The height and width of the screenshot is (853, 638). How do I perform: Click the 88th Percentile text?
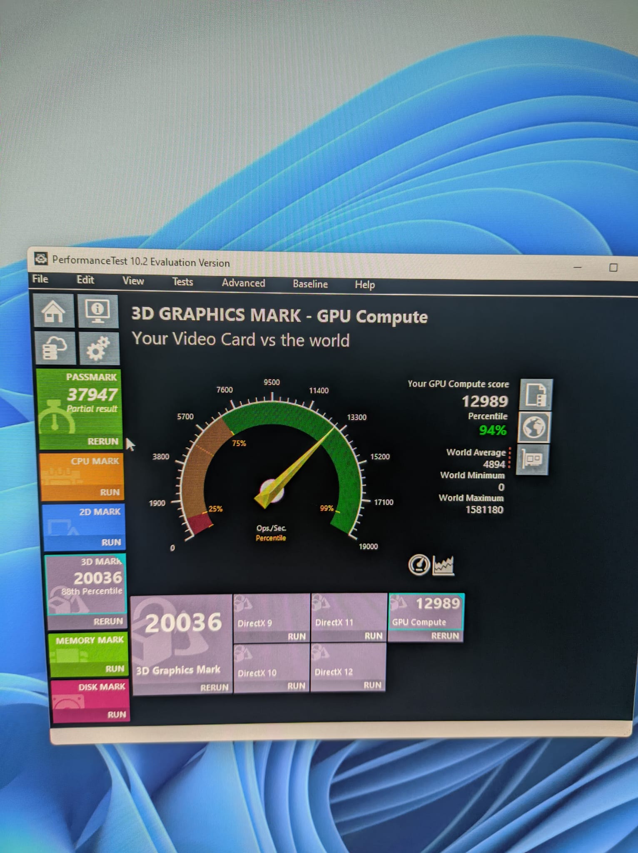click(x=92, y=591)
